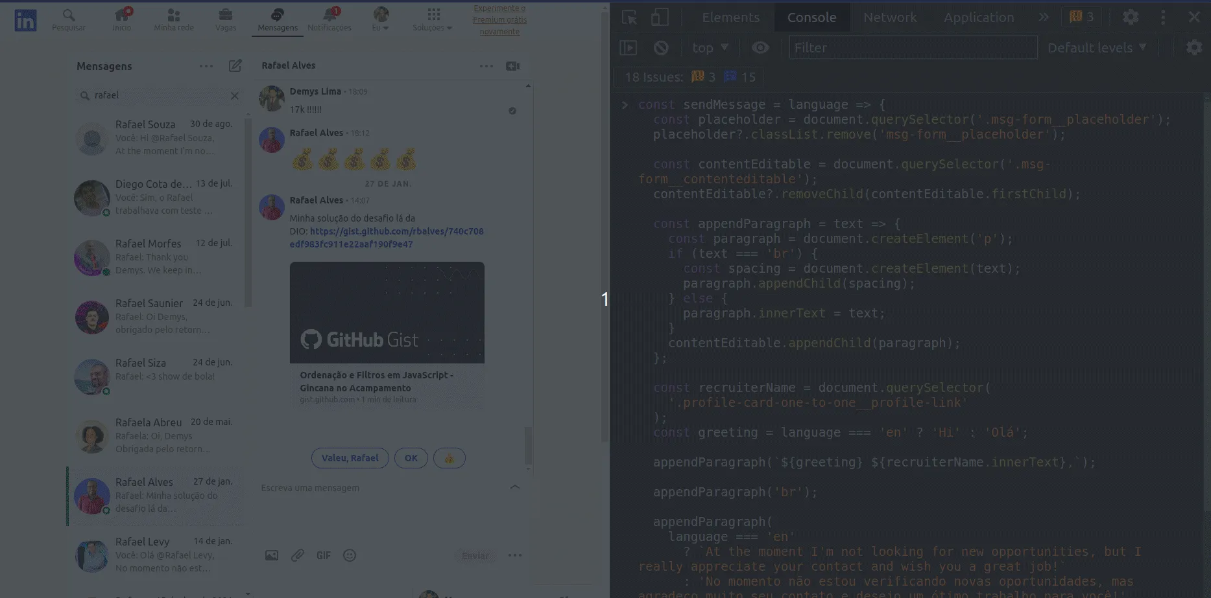Open Minha rede network icon
Viewport: 1211px width, 598px height.
(174, 19)
